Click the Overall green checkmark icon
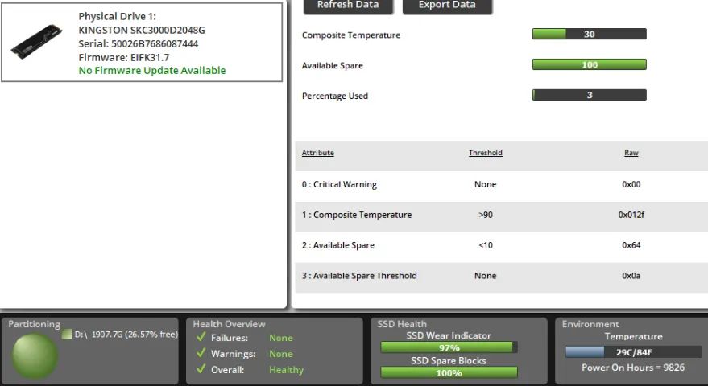This screenshot has height=386, width=708. tap(201, 369)
